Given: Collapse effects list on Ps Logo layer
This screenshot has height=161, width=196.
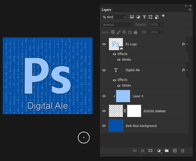Looking at the screenshot, I should pos(188,44).
